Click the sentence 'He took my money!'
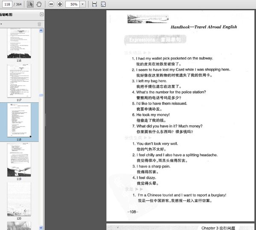 [x=153, y=115]
